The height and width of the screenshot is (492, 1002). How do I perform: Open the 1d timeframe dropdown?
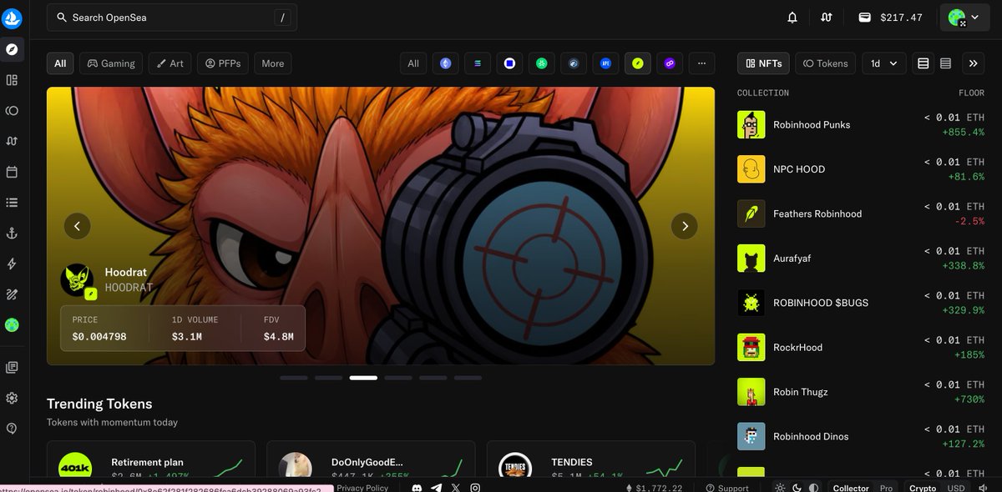883,63
